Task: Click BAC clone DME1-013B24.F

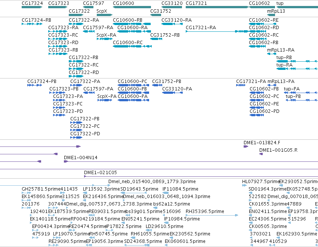Action: [x=262, y=143]
